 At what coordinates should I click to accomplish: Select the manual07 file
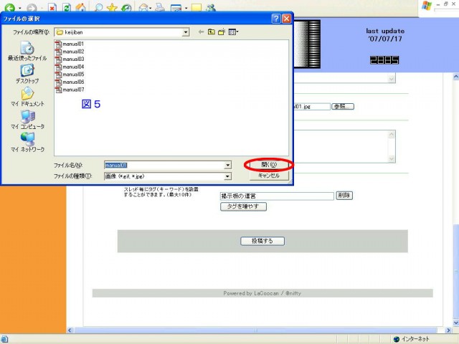[x=73, y=90]
